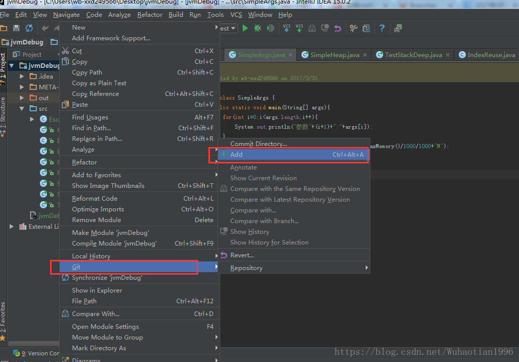Open the VCS menu
This screenshot has height=362, width=519.
pyautogui.click(x=236, y=15)
